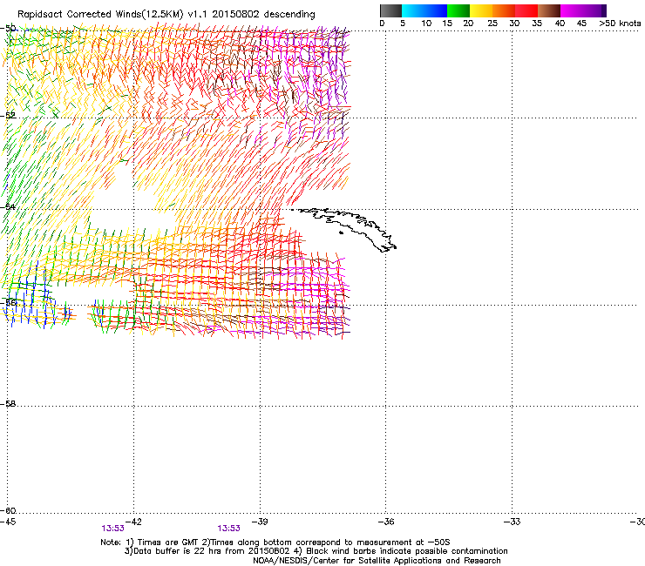Click the -39 longitude axis label
Screen dimensions: 645x566
point(260,522)
